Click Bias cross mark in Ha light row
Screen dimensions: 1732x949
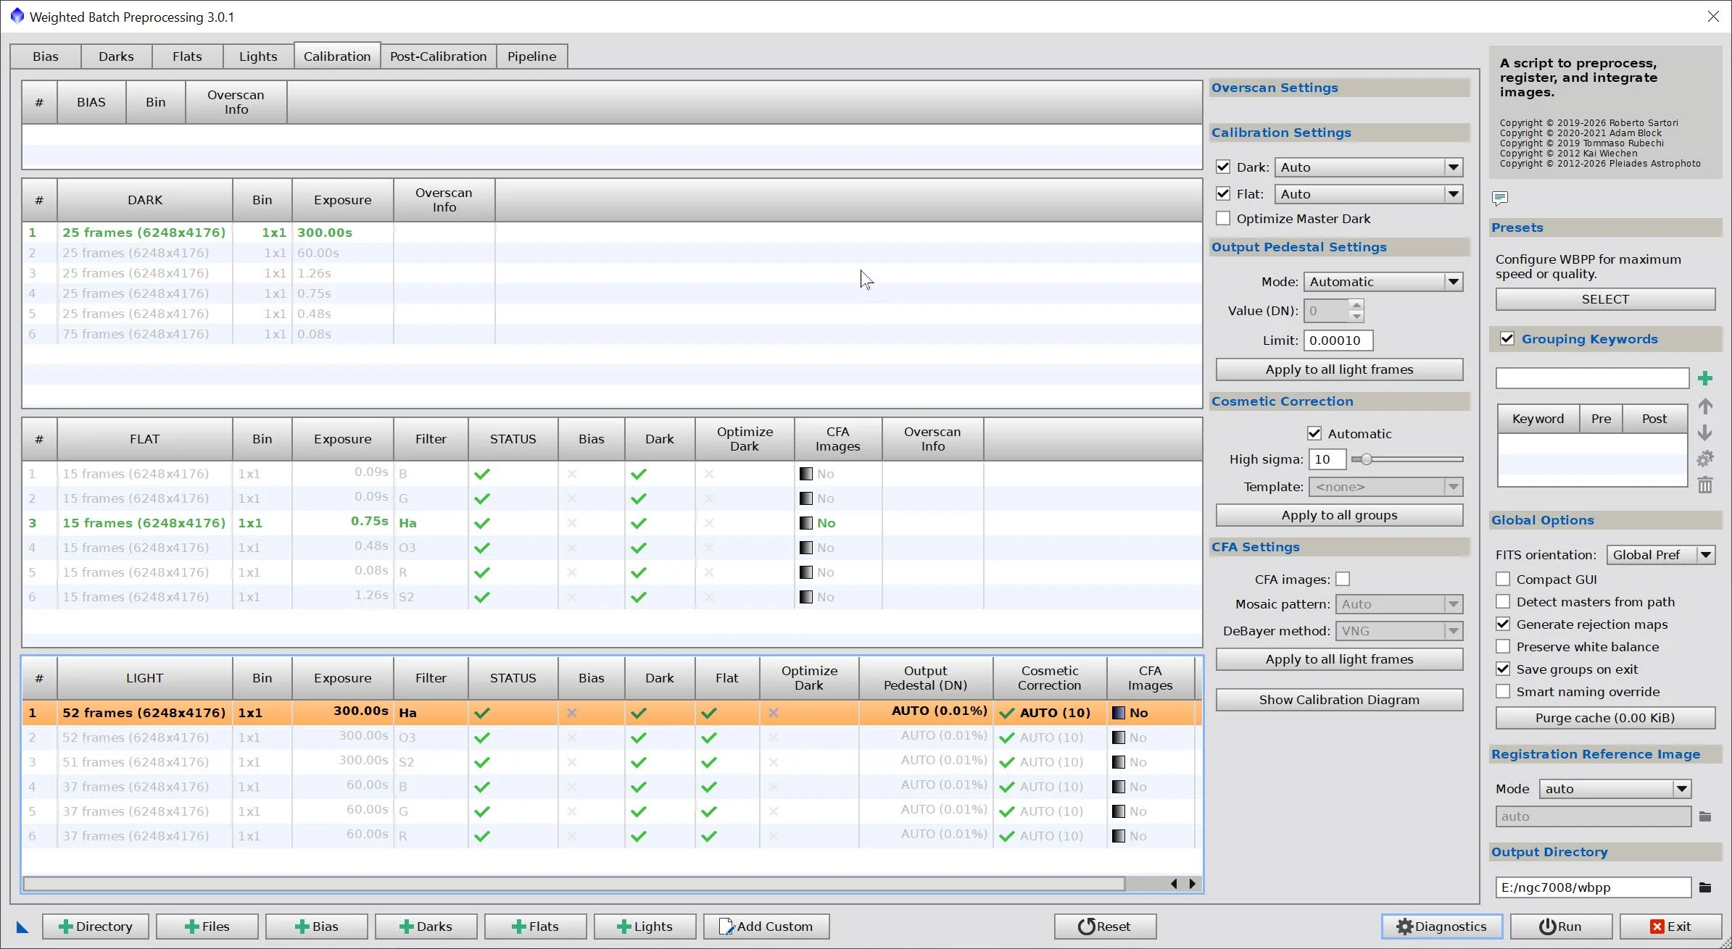pos(572,713)
